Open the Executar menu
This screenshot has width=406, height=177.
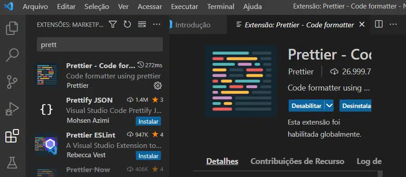185,6
